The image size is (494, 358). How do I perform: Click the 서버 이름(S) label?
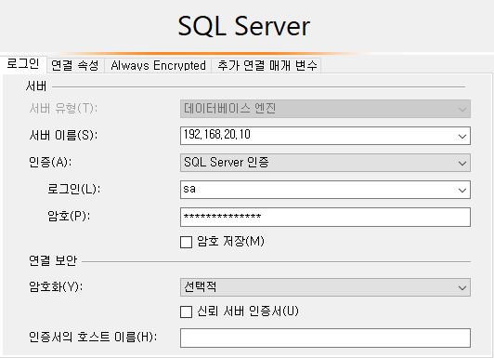[x=63, y=136]
